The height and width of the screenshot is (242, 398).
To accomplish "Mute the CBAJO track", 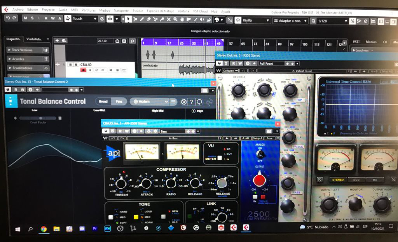I will click(x=70, y=64).
